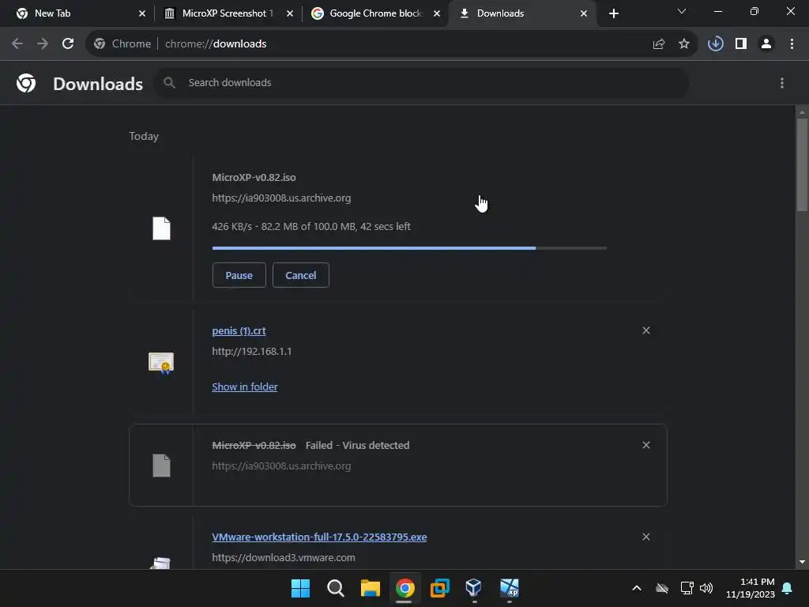Screen dimensions: 809x607
Task: Open the penis (1).crt file link
Action: 239,331
